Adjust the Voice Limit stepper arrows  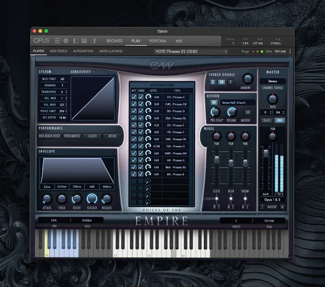click(66, 111)
